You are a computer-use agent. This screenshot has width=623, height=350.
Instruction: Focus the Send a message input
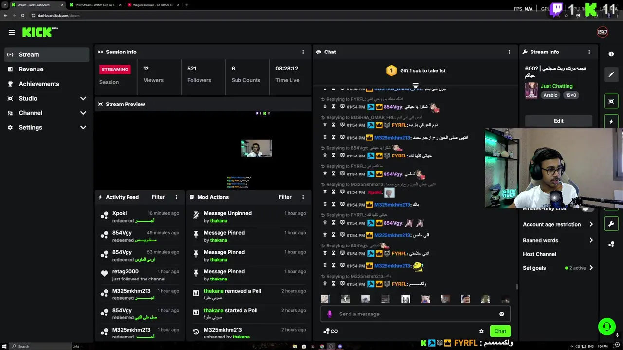pyautogui.click(x=415, y=314)
